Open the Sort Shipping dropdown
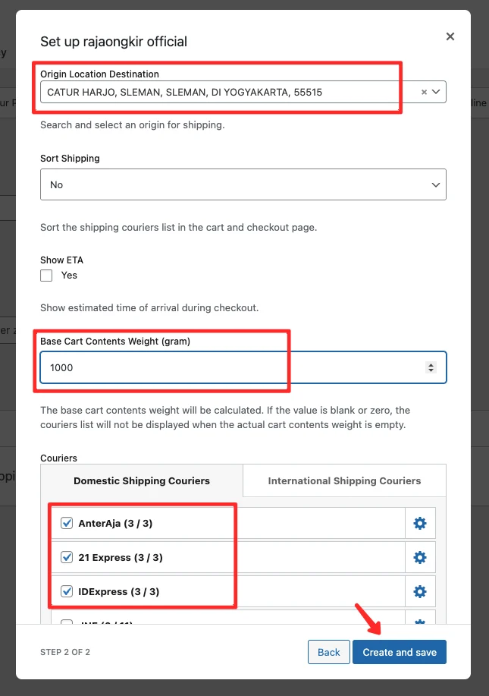 (x=243, y=184)
